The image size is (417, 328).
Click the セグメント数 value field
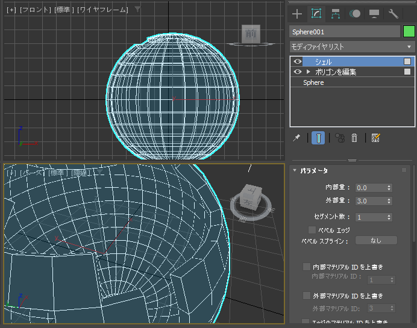[371, 217]
